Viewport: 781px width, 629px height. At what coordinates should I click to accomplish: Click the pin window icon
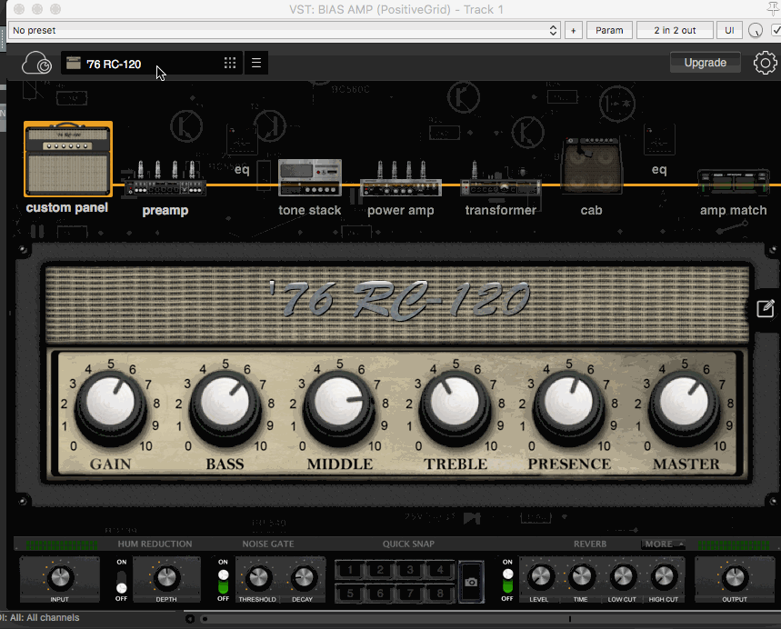tap(774, 8)
